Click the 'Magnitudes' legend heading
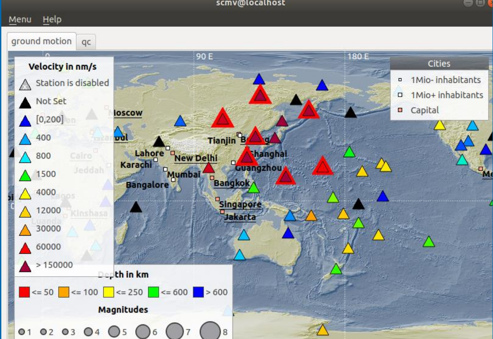Image resolution: width=493 pixels, height=339 pixels. click(123, 309)
